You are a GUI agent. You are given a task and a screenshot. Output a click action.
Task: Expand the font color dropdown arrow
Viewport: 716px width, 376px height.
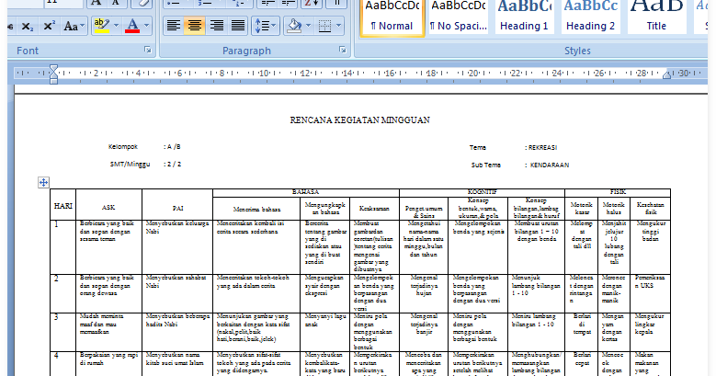(146, 26)
